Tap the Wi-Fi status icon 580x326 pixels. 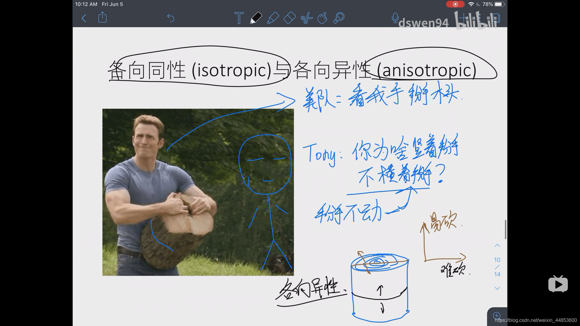[471, 4]
